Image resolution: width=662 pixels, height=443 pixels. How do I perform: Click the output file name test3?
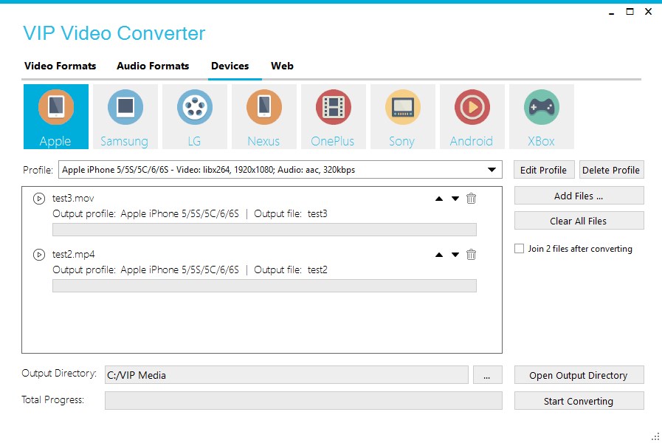pos(317,213)
